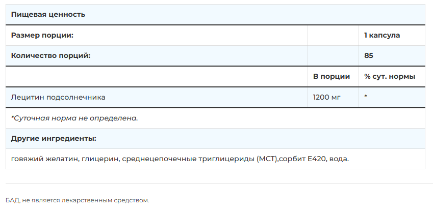
Task: Click the "В порции" column header
Action: (332, 76)
